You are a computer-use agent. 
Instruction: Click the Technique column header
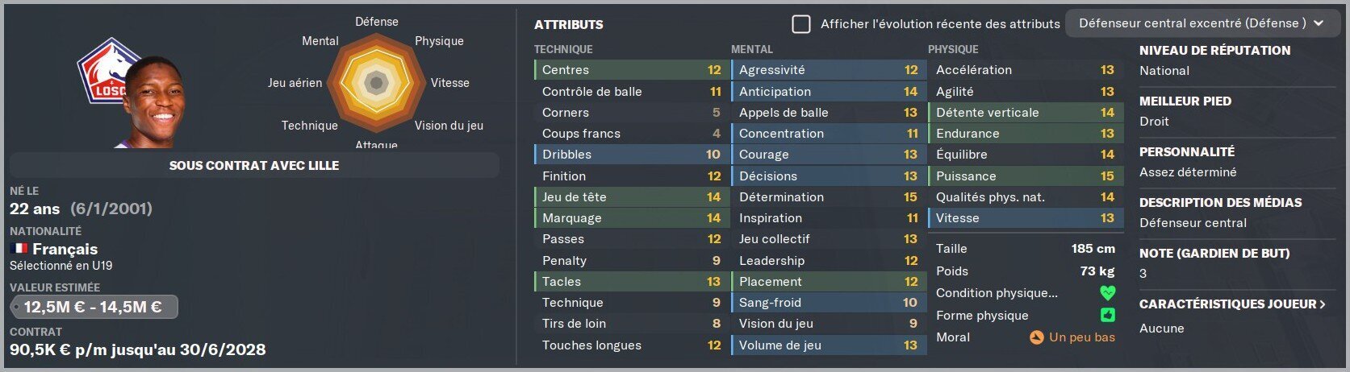coord(563,49)
